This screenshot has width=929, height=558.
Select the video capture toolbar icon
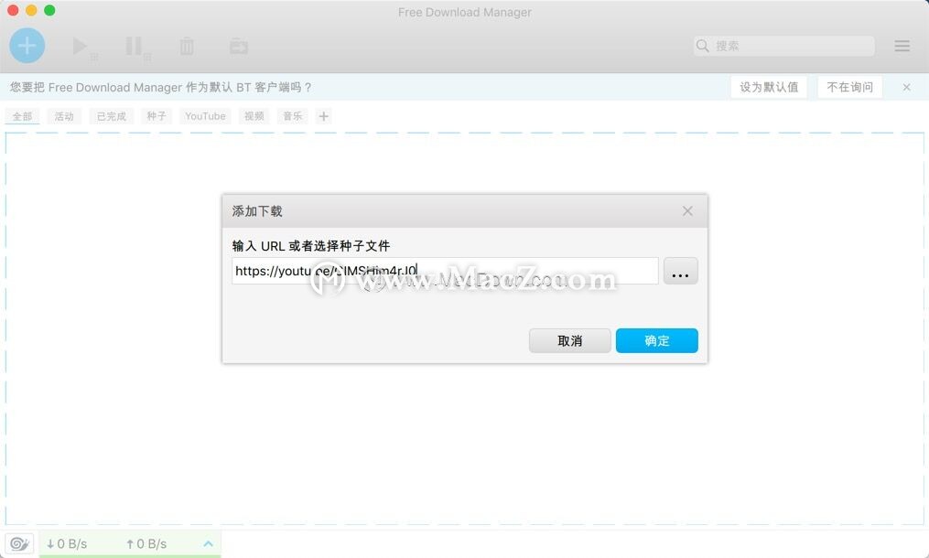[238, 45]
